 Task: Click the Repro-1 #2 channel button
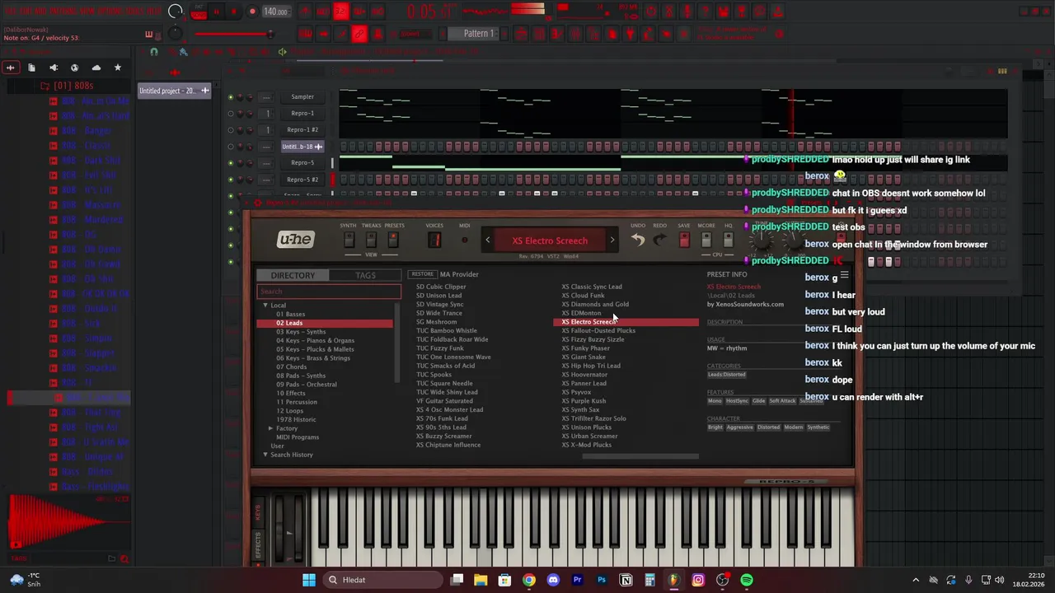click(302, 130)
